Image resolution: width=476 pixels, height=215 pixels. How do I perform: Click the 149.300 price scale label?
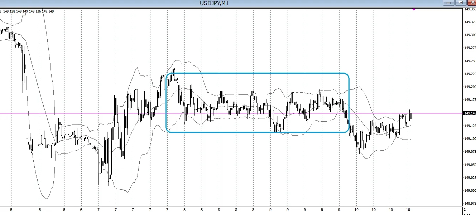click(x=470, y=35)
